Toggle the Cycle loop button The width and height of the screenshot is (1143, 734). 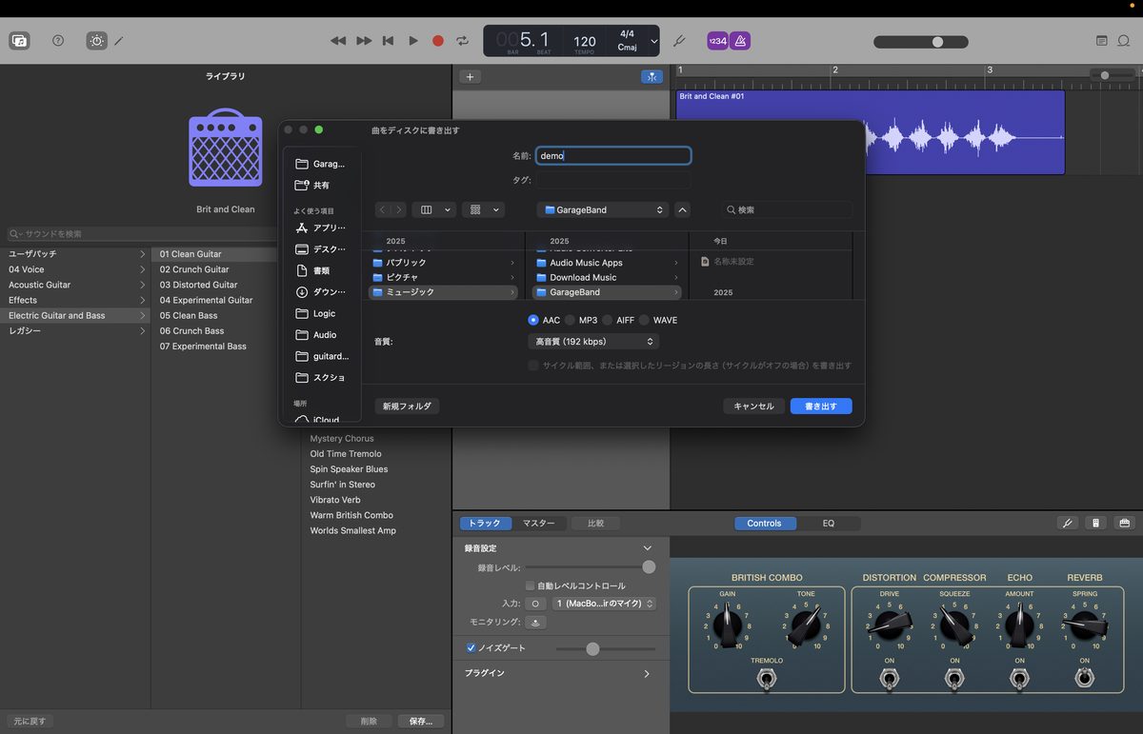point(463,41)
